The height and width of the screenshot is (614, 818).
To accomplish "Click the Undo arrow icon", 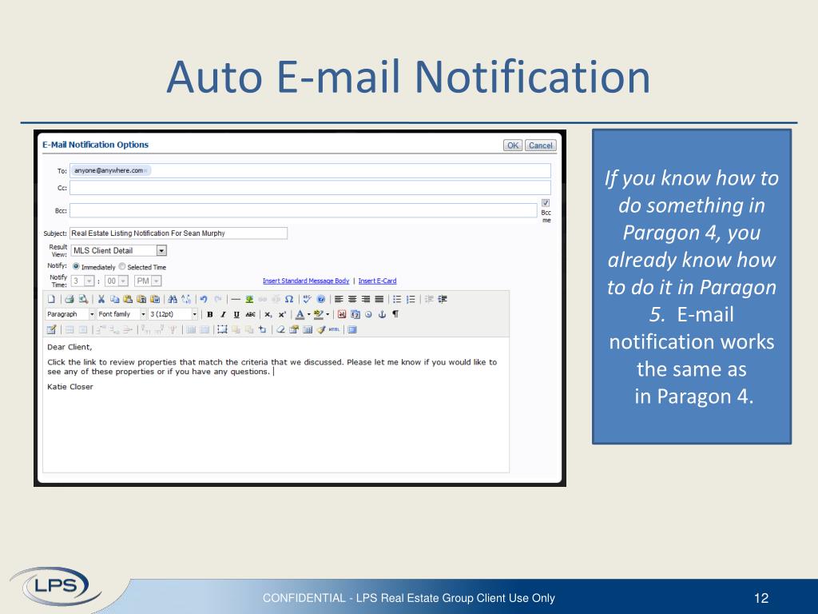I will 204,299.
